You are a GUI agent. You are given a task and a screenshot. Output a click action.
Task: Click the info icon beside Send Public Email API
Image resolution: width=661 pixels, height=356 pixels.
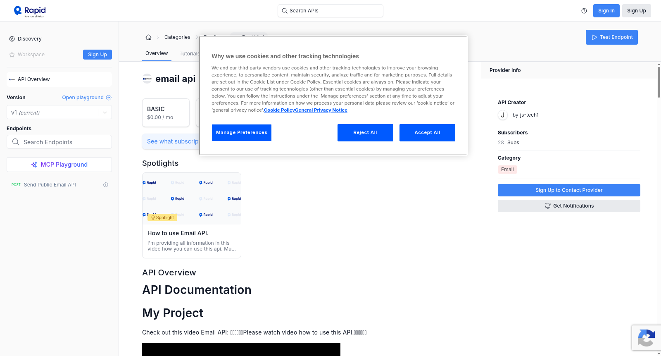tap(106, 185)
